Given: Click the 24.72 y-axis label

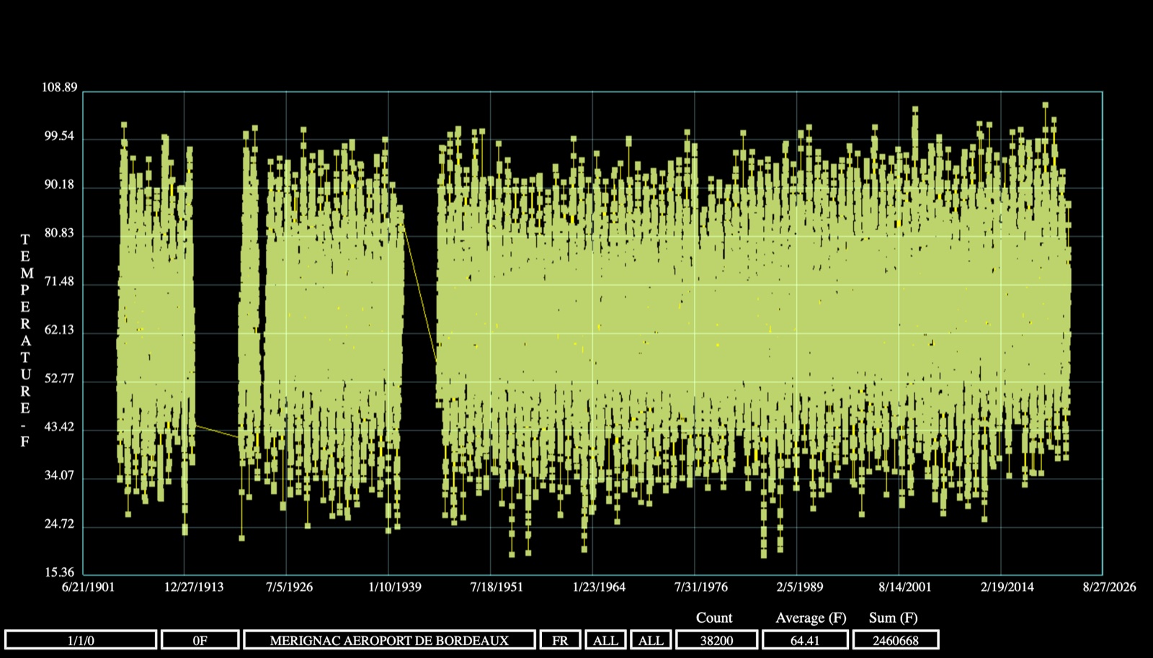Looking at the screenshot, I should click(60, 524).
